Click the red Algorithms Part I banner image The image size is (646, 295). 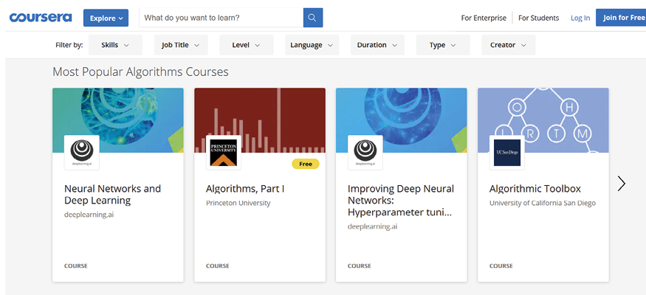[x=260, y=120]
